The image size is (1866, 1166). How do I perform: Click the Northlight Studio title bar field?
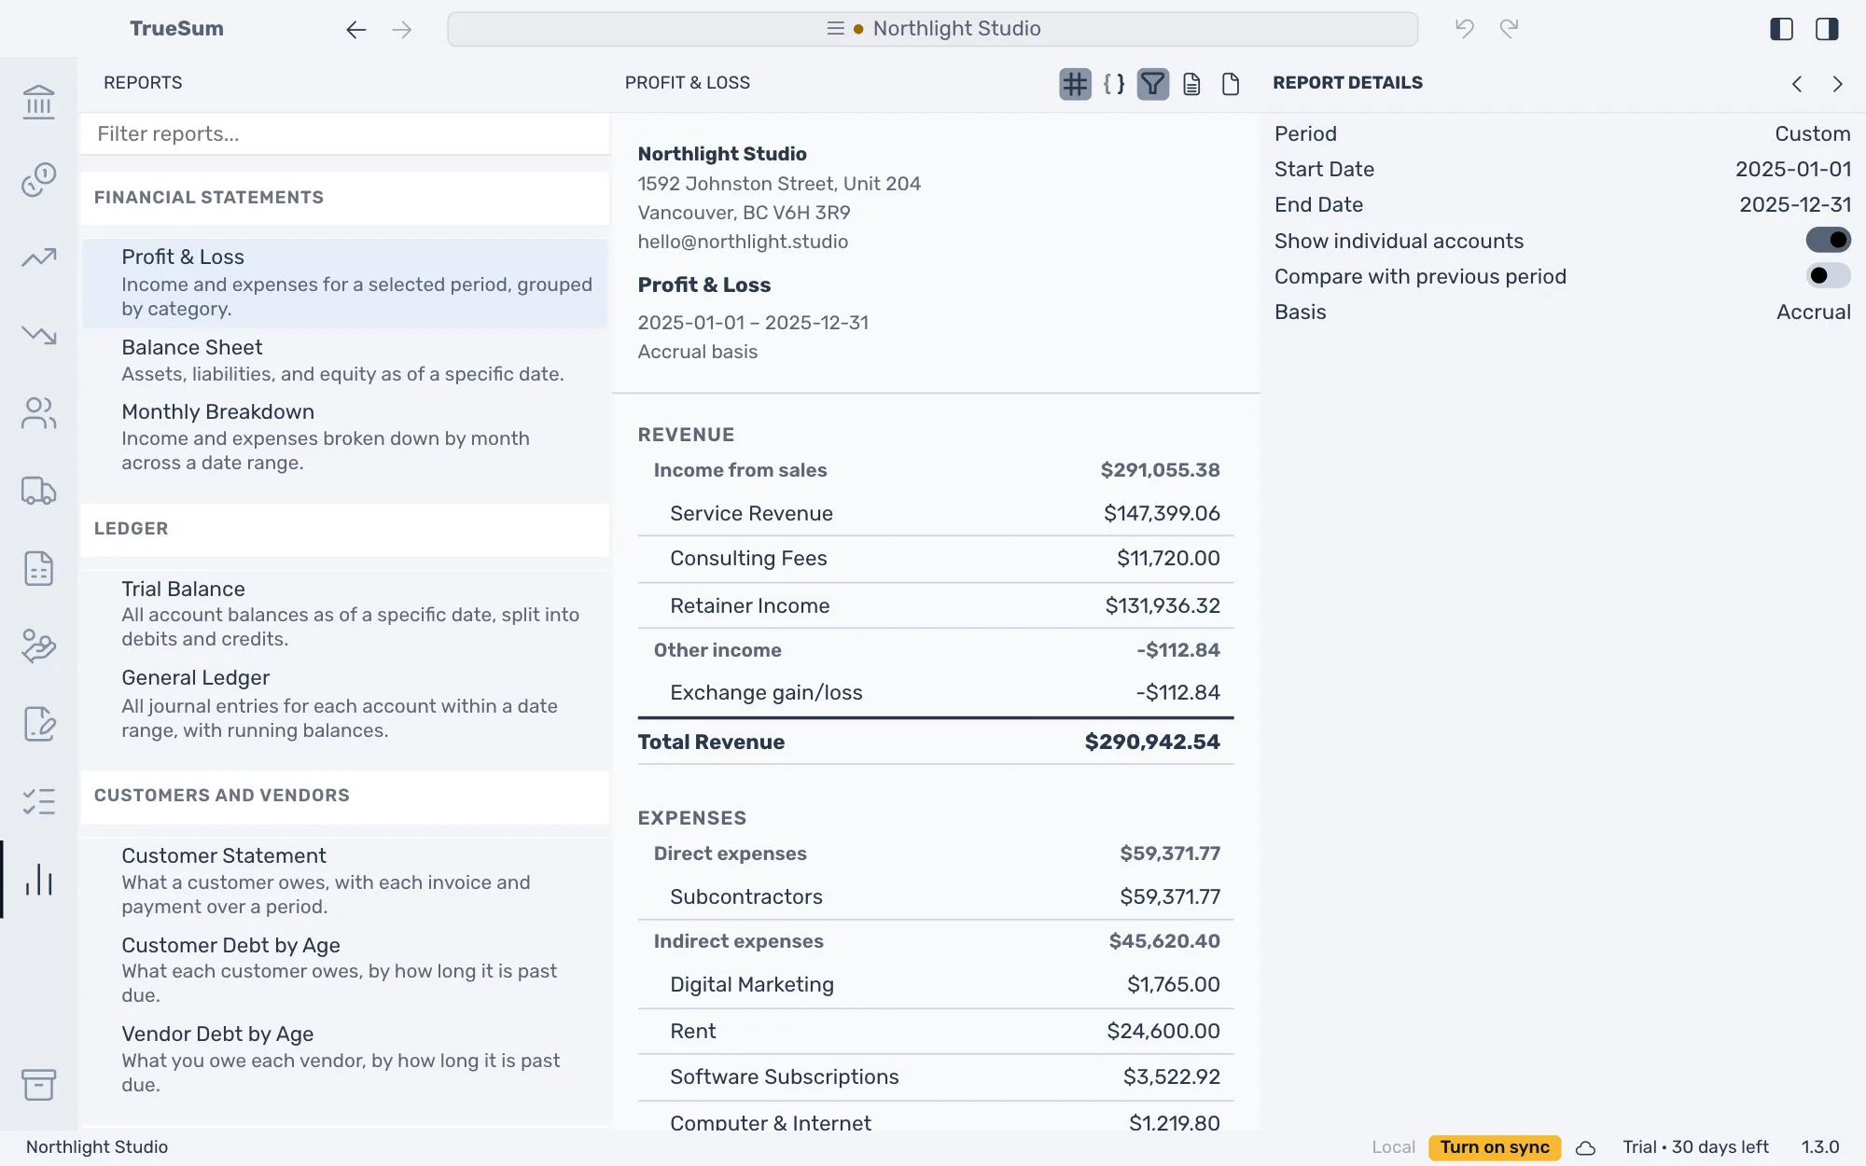932,29
